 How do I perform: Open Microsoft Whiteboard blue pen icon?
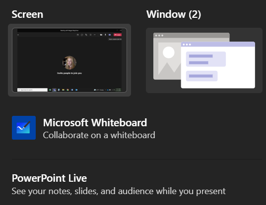24,128
